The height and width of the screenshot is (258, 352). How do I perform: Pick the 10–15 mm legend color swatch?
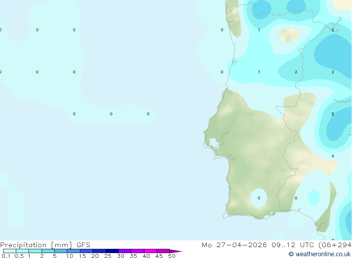[x=74, y=251]
